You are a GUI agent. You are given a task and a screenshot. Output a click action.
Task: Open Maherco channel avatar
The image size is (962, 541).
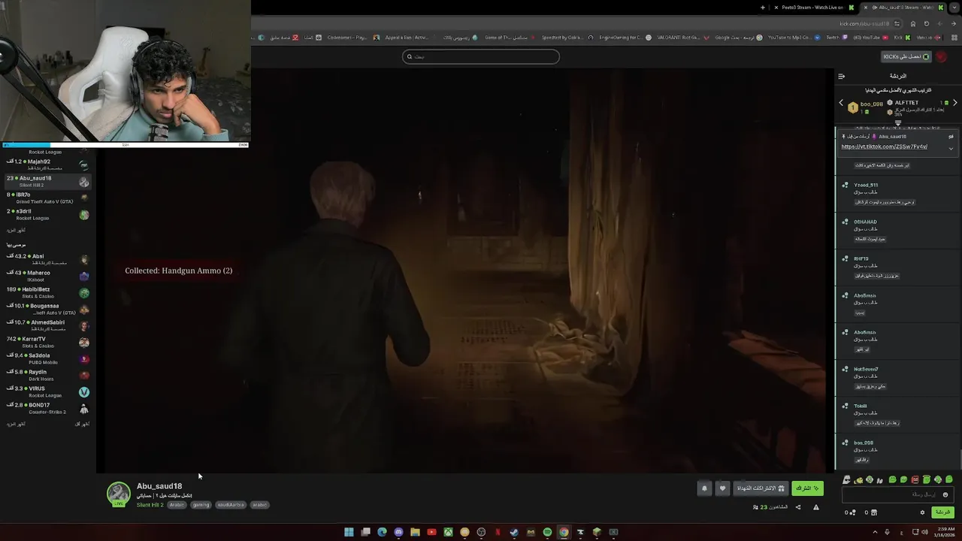coord(84,276)
